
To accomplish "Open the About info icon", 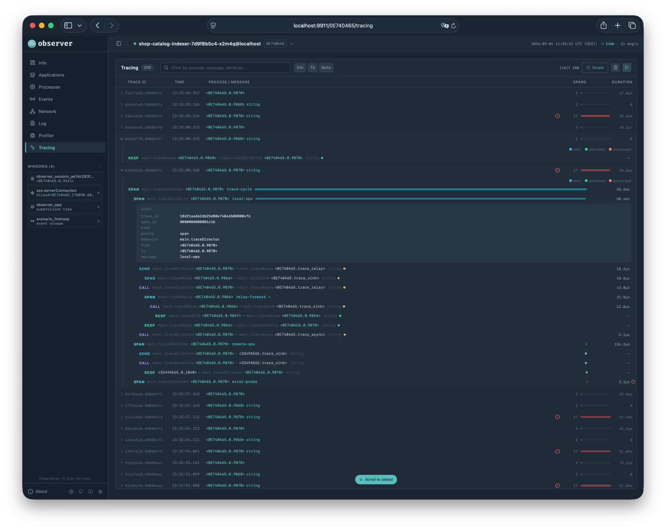I will [31, 492].
